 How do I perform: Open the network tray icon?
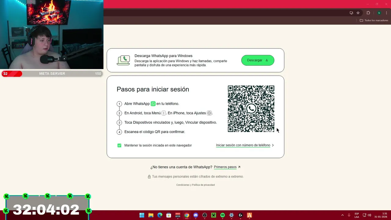[364, 215]
